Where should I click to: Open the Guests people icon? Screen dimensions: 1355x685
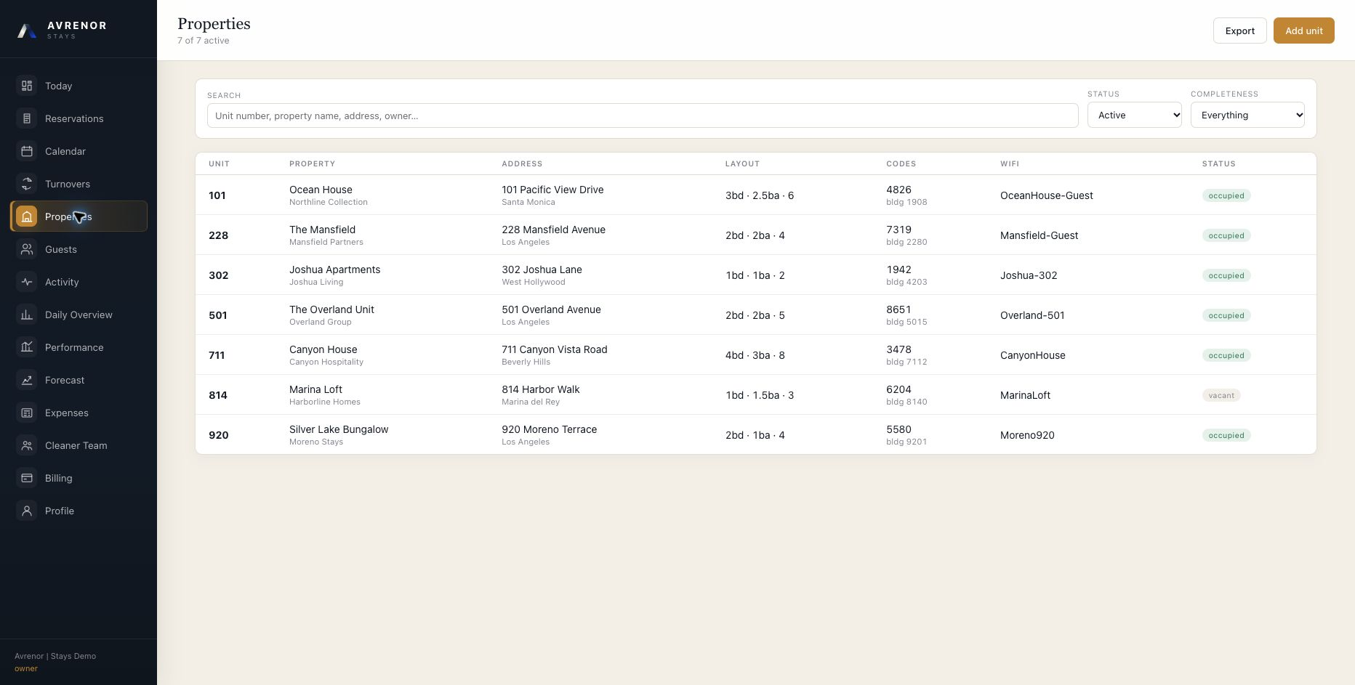pyautogui.click(x=27, y=249)
